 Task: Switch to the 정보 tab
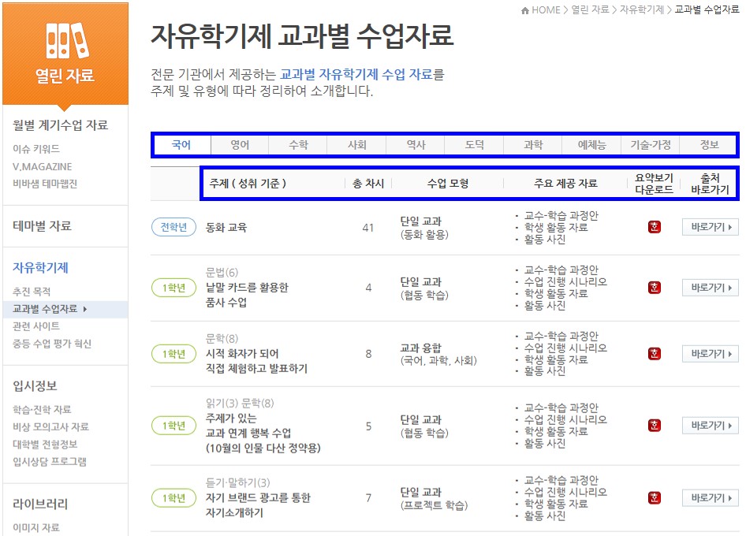(x=709, y=144)
